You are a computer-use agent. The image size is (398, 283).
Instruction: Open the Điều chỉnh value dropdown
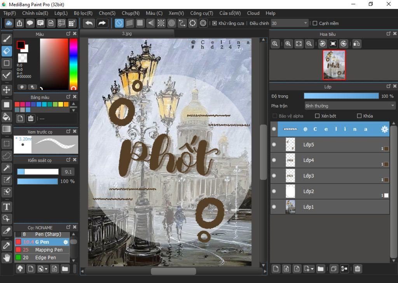(x=305, y=23)
